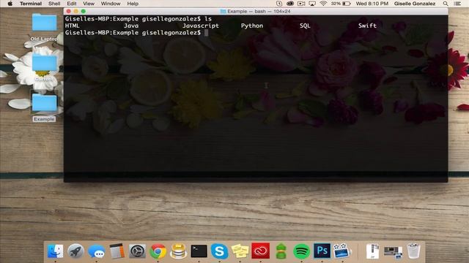469x263 pixels.
Task: Open Spotlight search magnifier
Action: [x=446, y=4]
